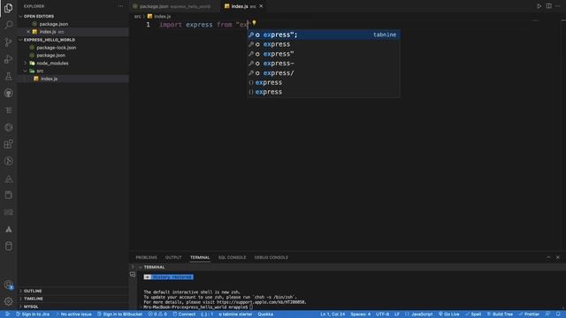Image resolution: width=566 pixels, height=318 pixels.
Task: Open notifications bell in status bar
Action: [558, 314]
